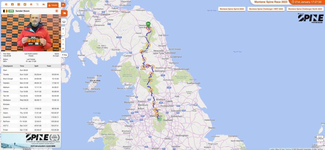Start the replay play icon
Screen dimensions: 325x150
31,5
